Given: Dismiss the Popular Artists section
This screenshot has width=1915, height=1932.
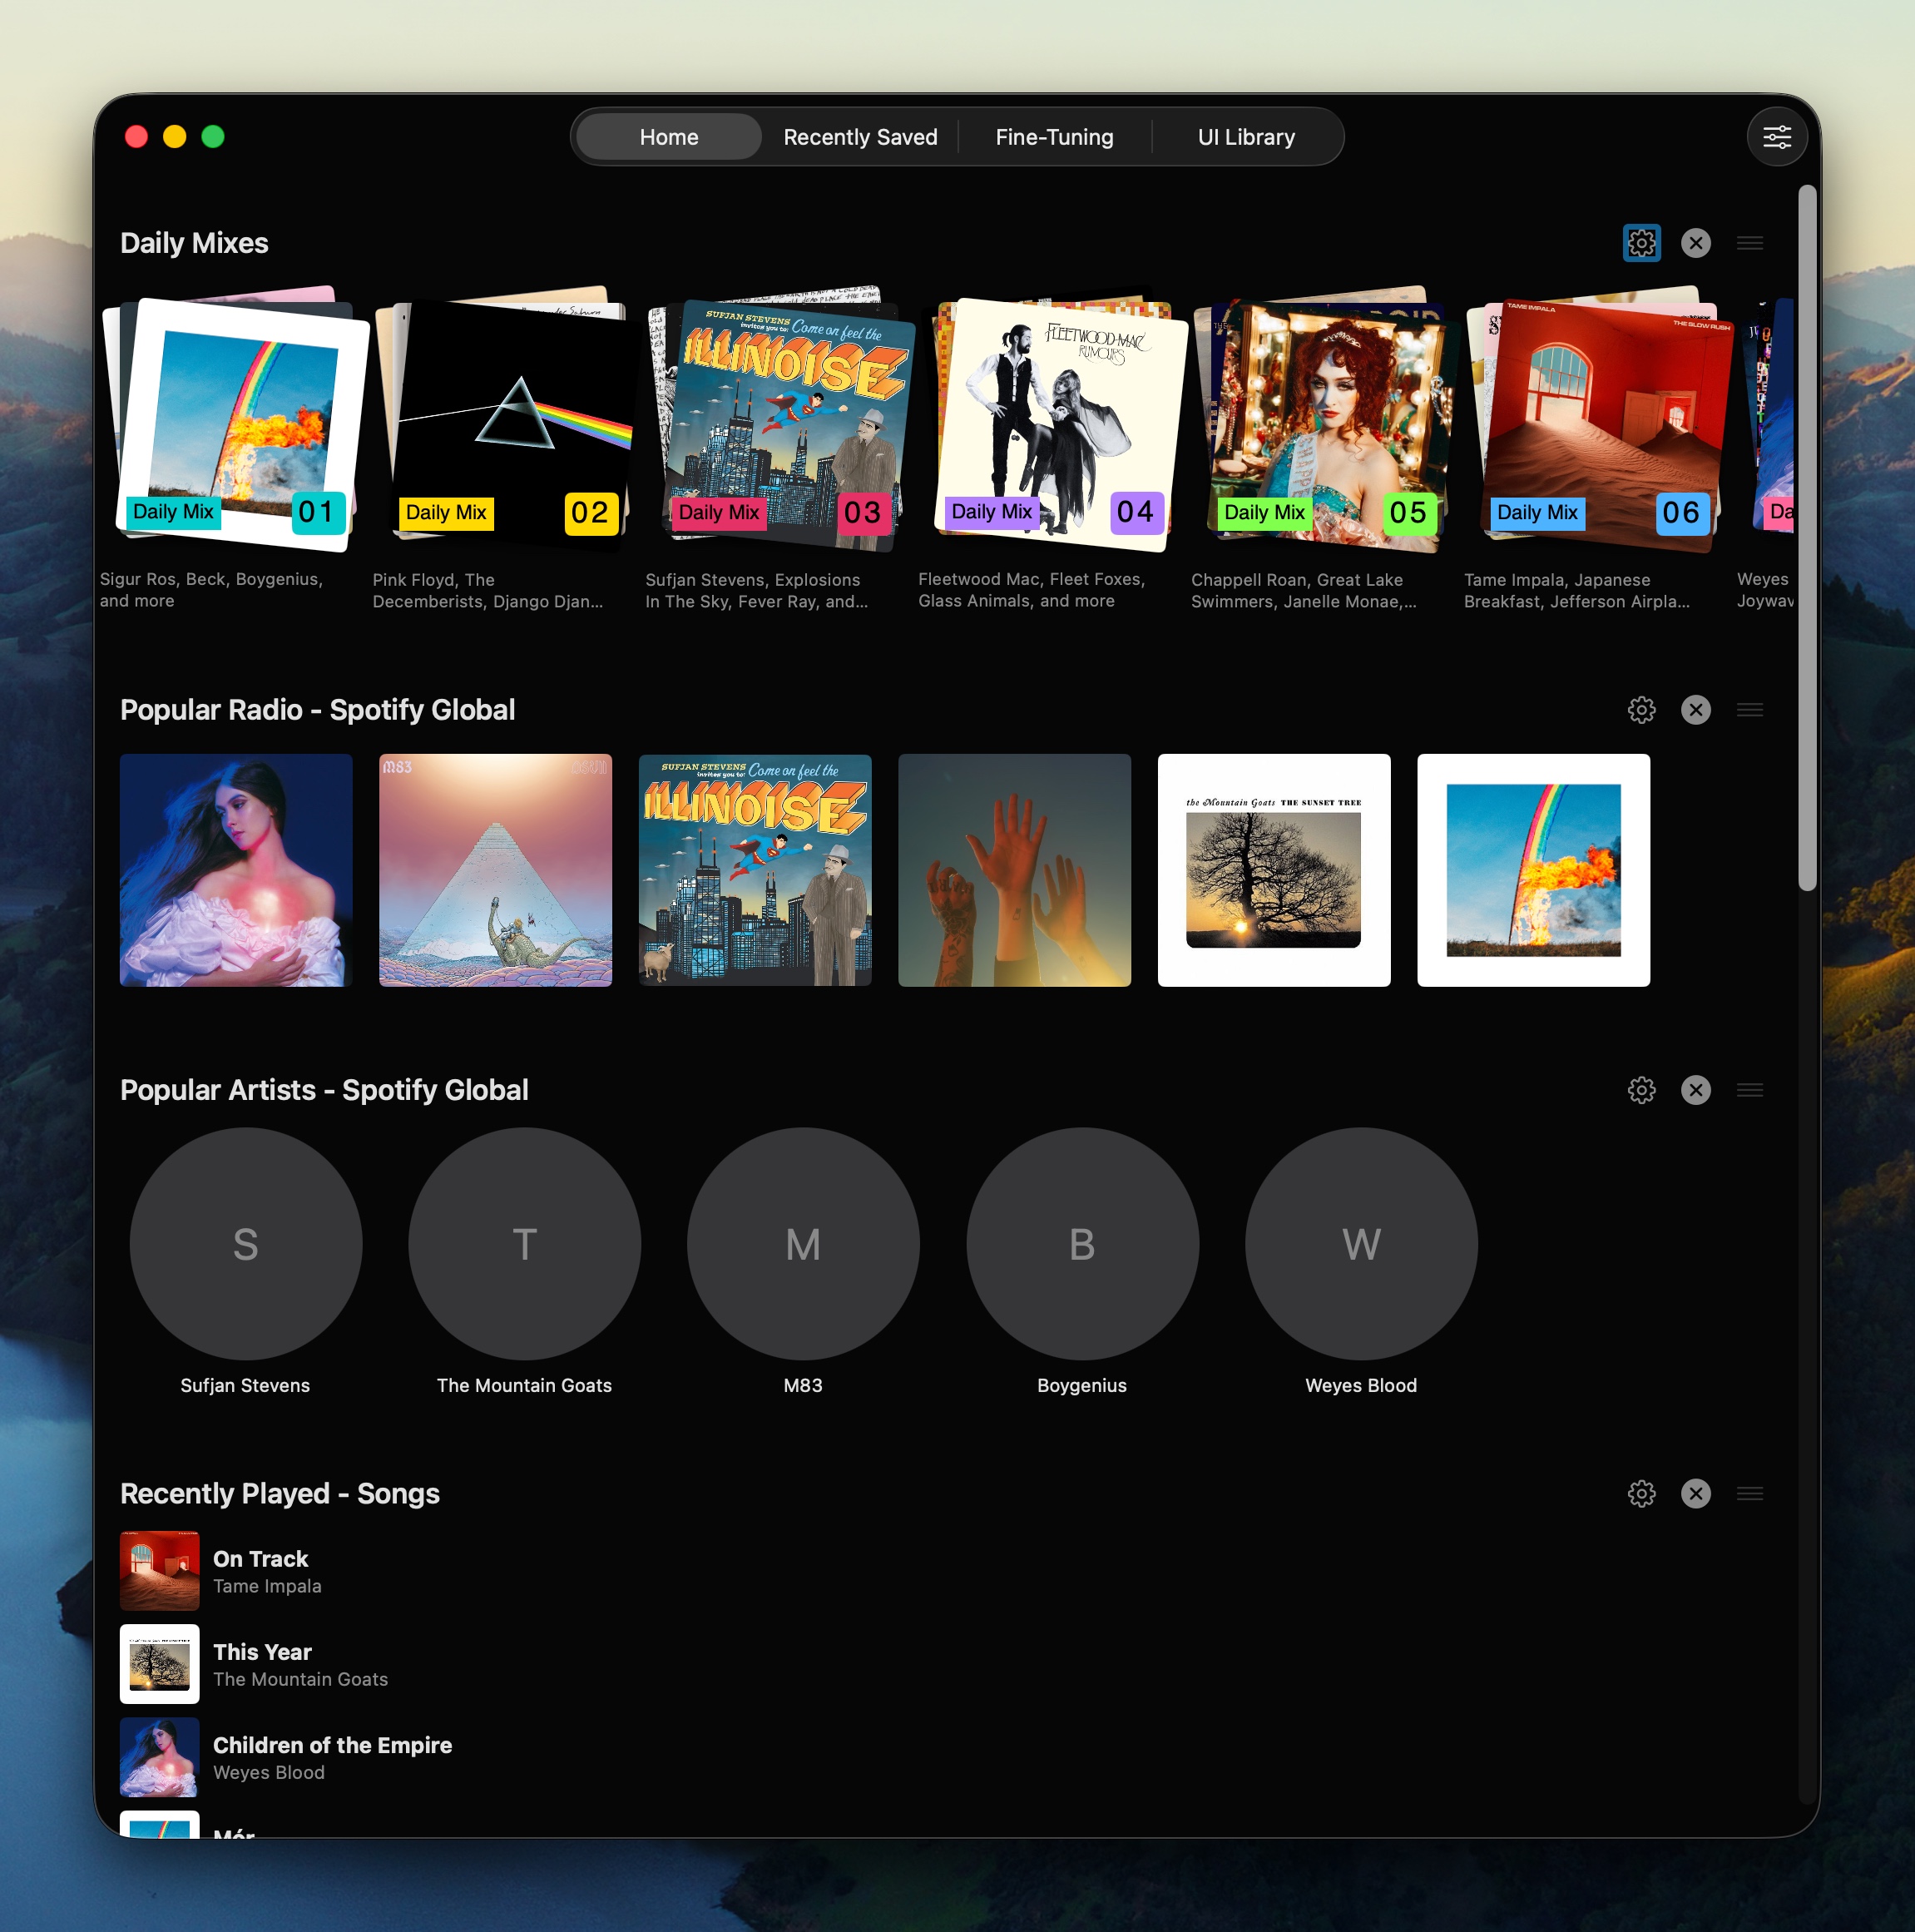Looking at the screenshot, I should pyautogui.click(x=1696, y=1090).
